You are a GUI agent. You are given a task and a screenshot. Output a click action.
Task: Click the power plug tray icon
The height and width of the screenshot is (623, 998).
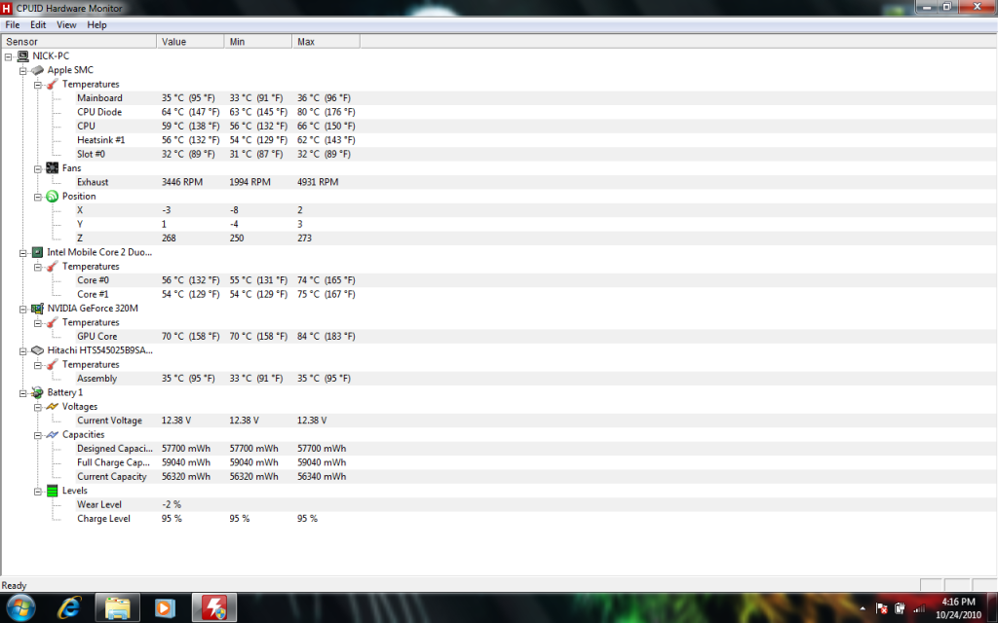(900, 608)
